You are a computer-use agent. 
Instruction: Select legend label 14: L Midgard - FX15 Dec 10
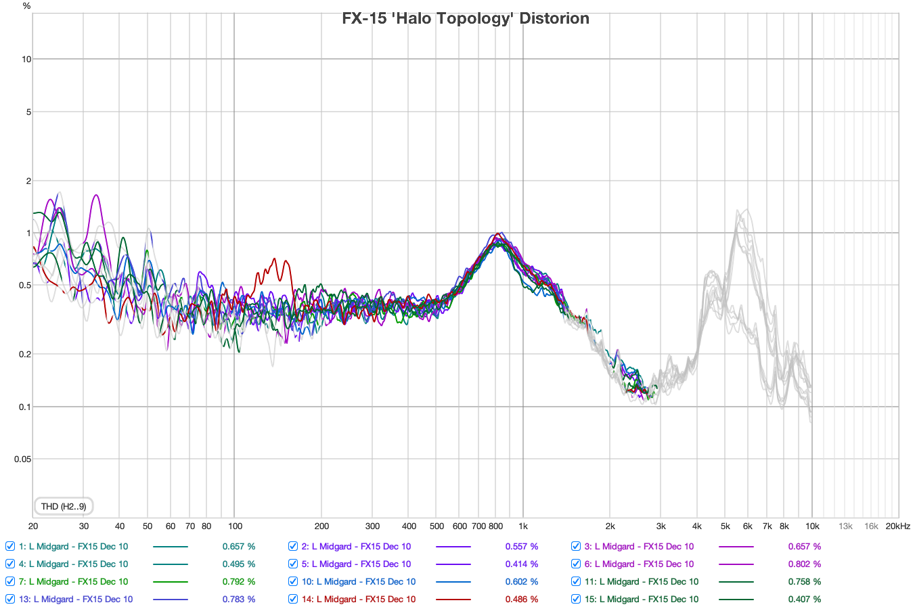359,599
